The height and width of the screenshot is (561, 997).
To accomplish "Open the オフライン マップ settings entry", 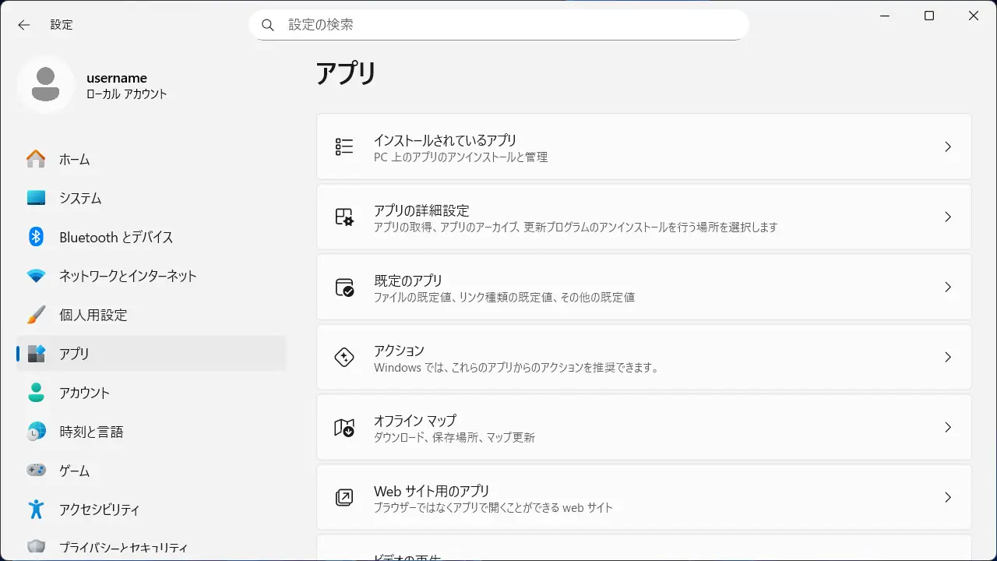I will (643, 427).
